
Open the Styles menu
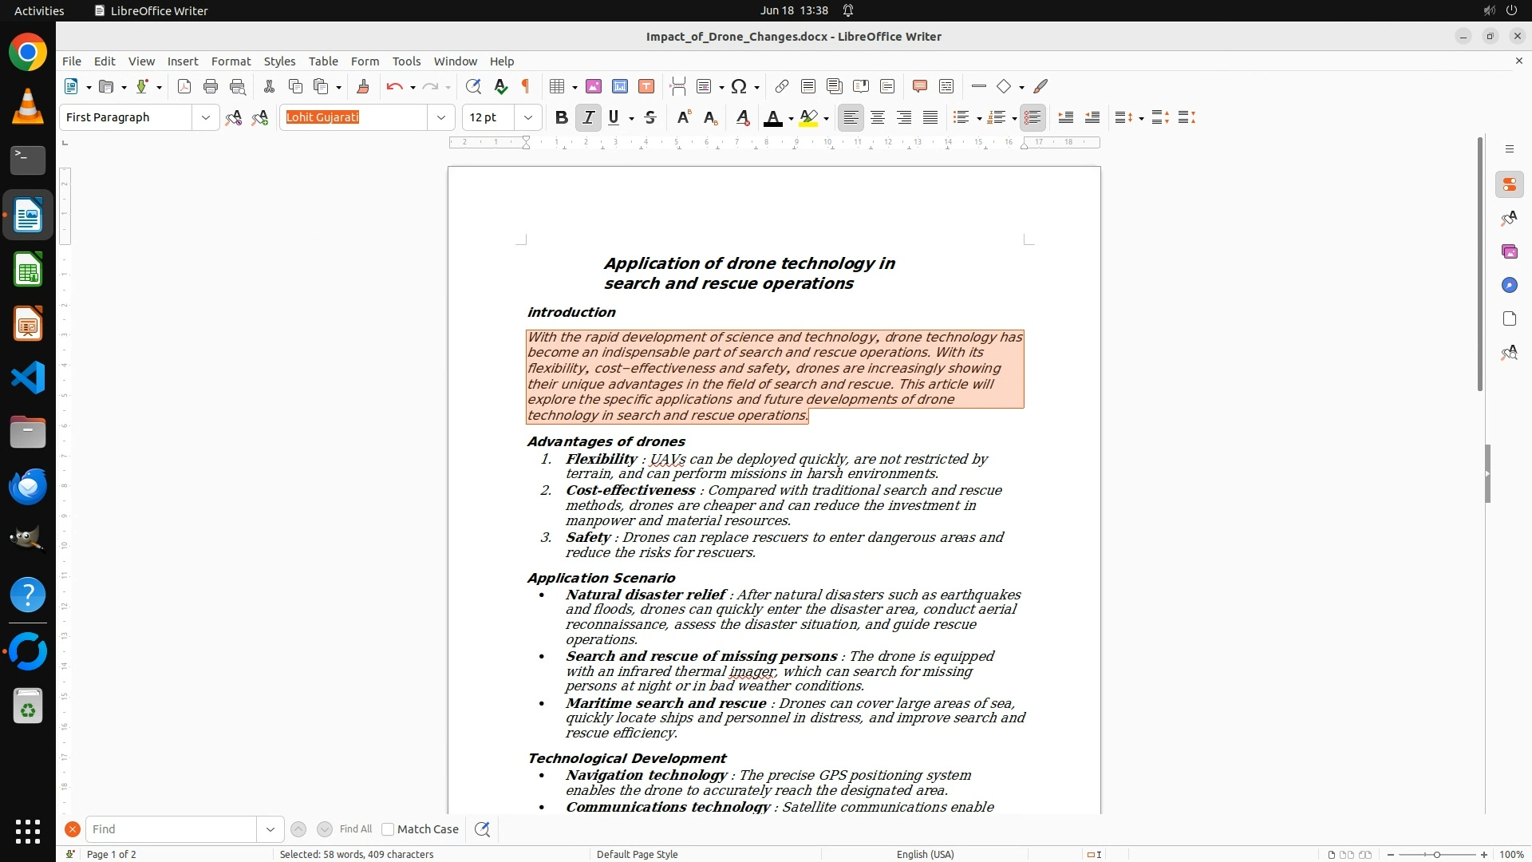click(x=279, y=61)
